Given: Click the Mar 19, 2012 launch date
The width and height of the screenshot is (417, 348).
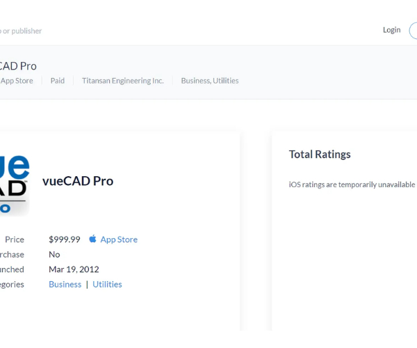Looking at the screenshot, I should [74, 269].
